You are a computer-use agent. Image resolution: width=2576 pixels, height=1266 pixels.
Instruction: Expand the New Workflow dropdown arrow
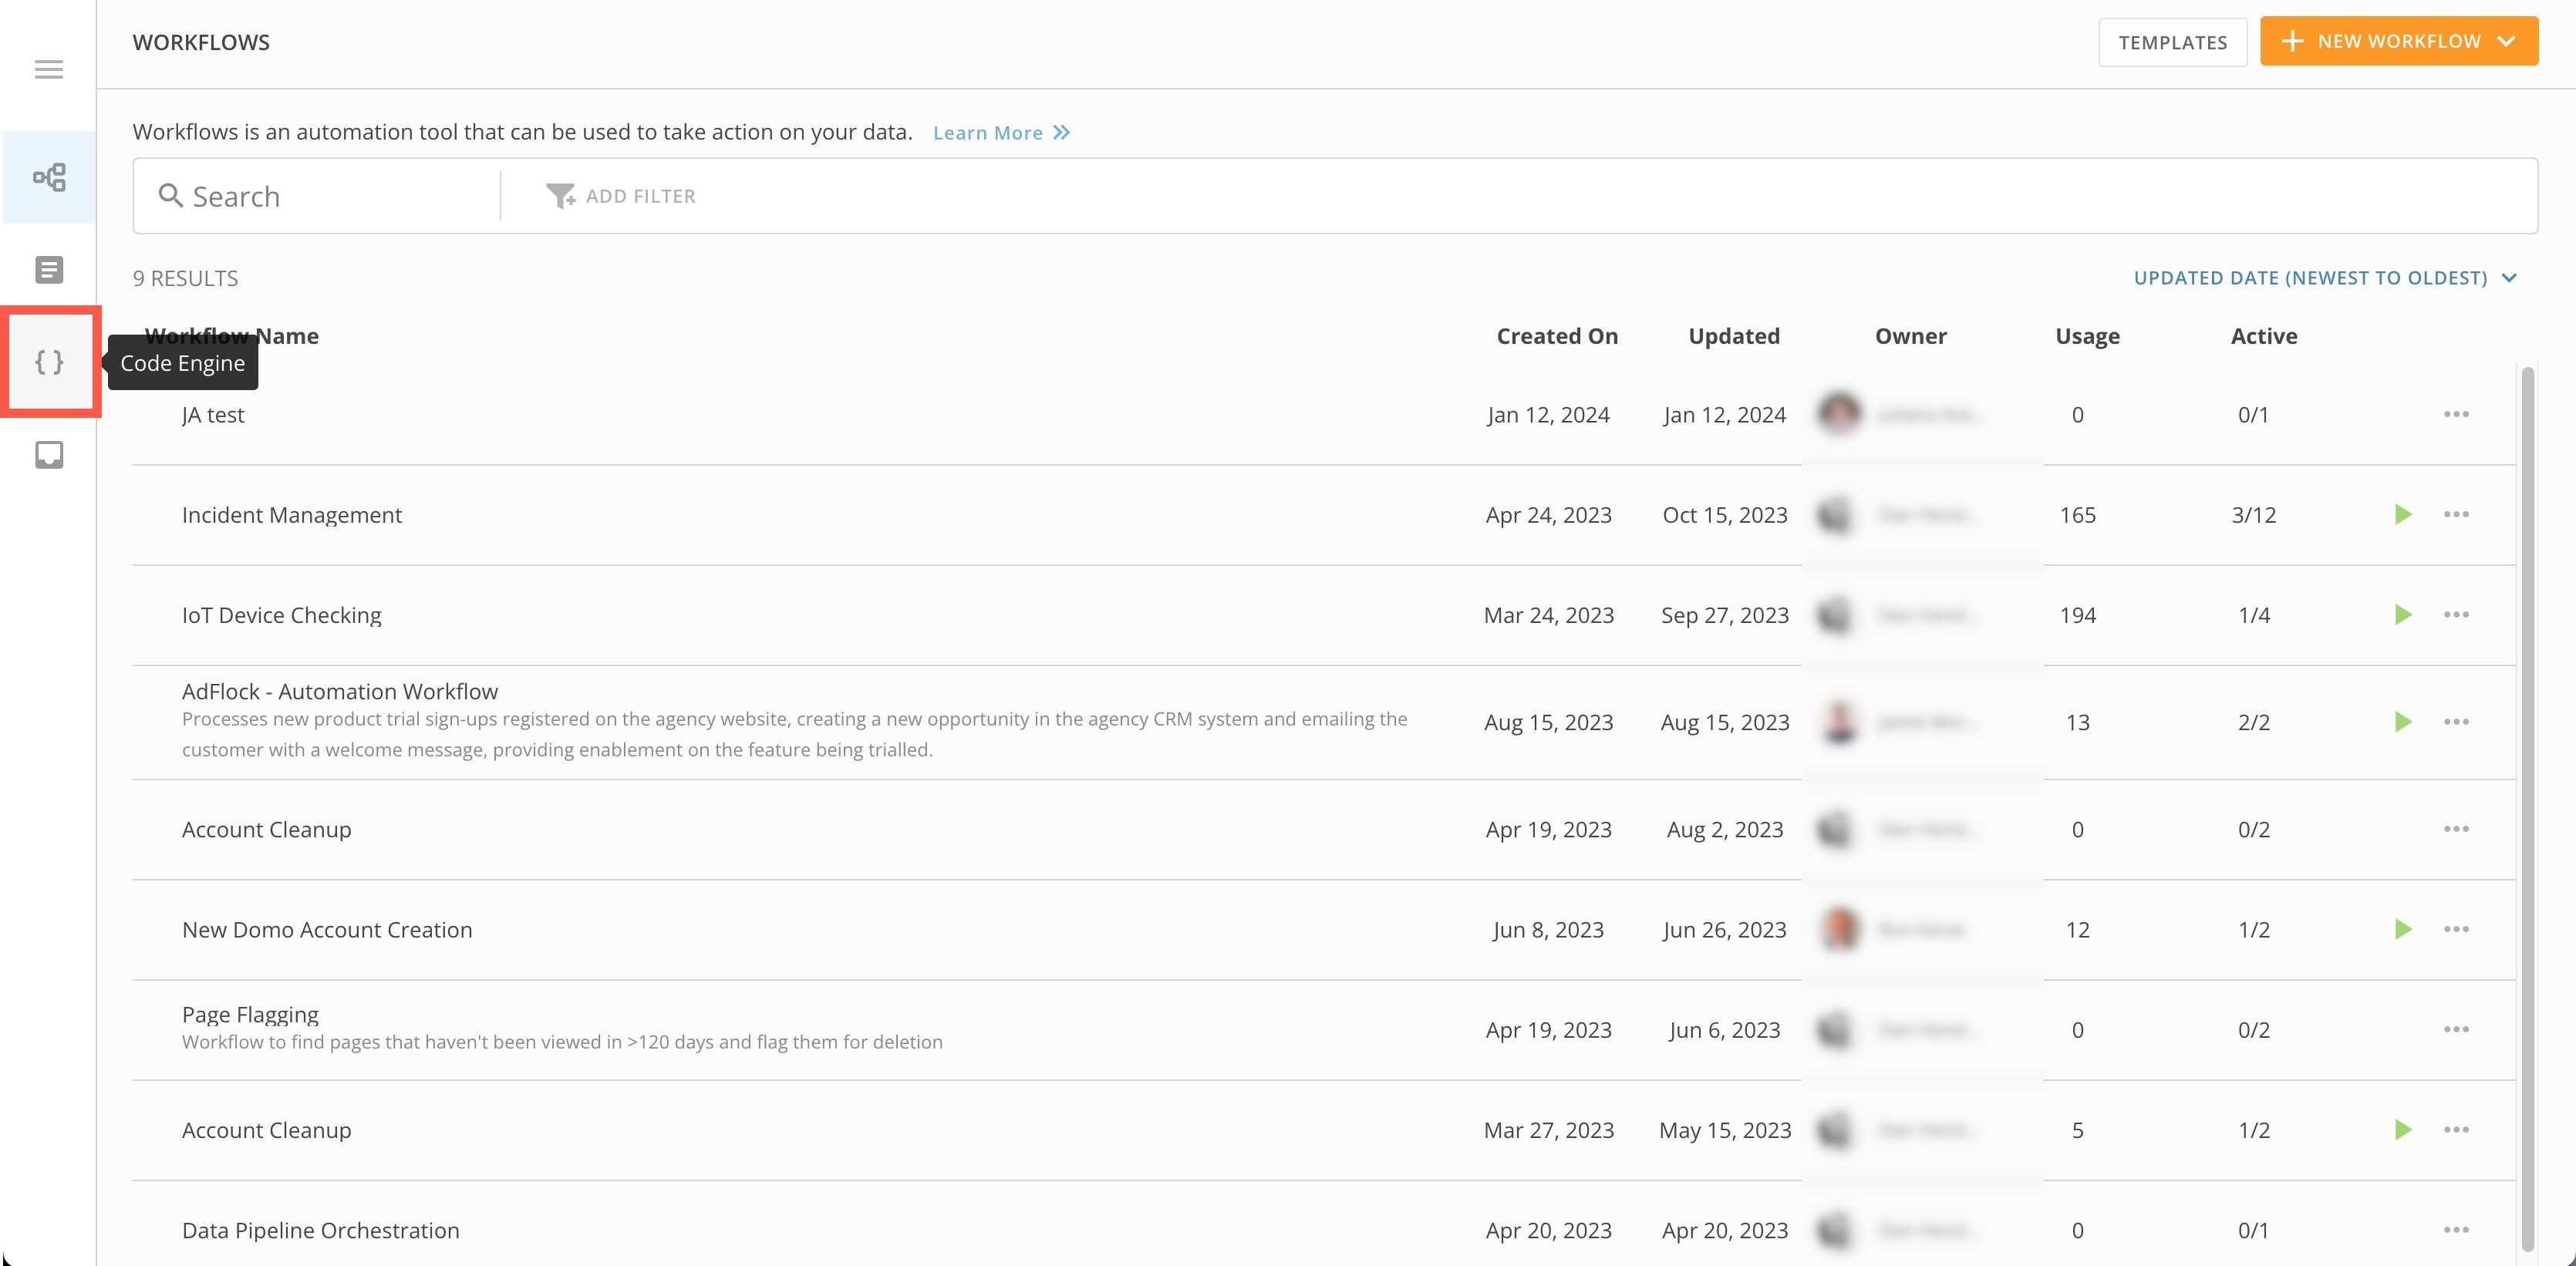pyautogui.click(x=2506, y=41)
